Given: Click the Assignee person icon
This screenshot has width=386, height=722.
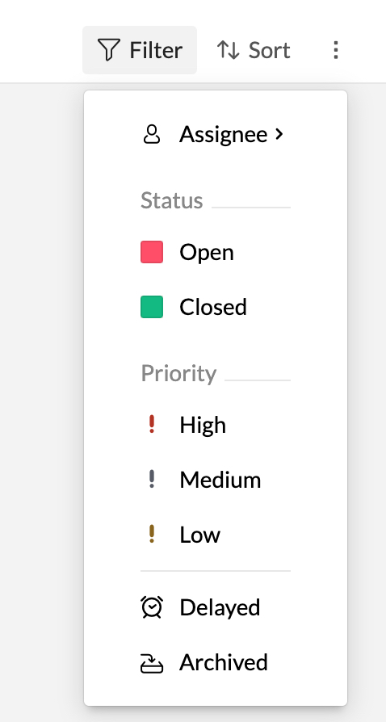Looking at the screenshot, I should click(x=152, y=135).
